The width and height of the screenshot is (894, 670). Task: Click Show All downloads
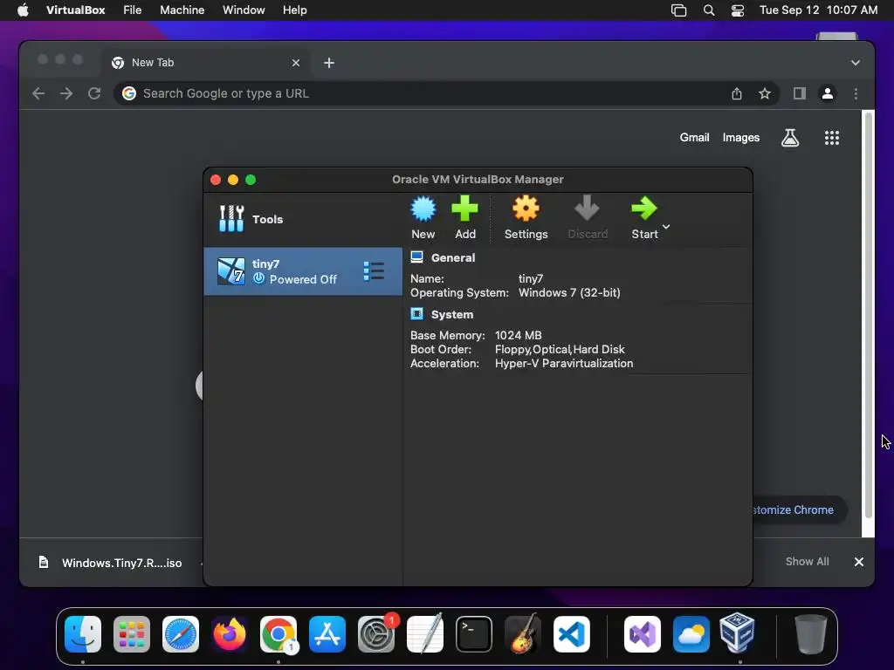point(807,562)
